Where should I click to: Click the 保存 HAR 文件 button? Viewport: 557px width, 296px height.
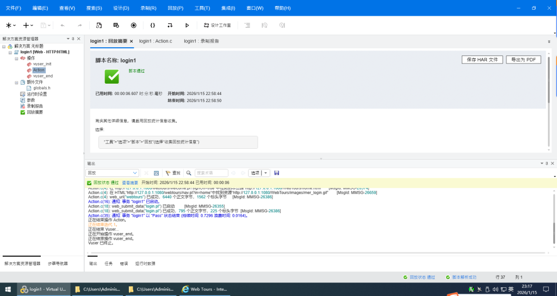pos(482,60)
